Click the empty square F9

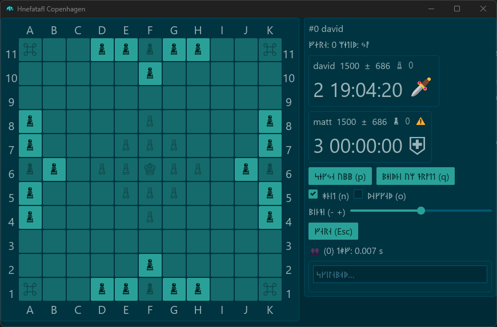(x=150, y=98)
